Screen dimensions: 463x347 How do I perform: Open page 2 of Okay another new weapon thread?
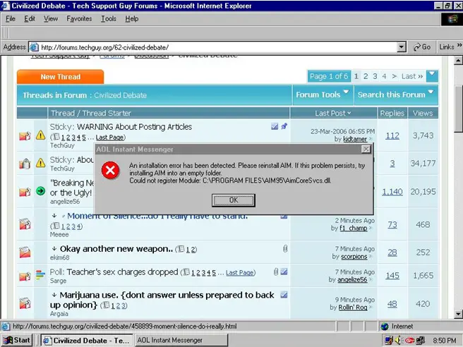click(x=193, y=250)
